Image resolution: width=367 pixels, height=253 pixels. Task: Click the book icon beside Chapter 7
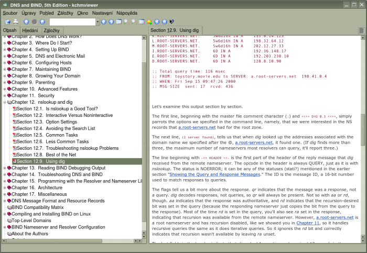9,69
